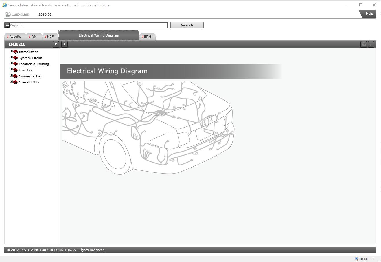The height and width of the screenshot is (262, 381).
Task: Expand the Location & Routing tree node
Action: 12,63
